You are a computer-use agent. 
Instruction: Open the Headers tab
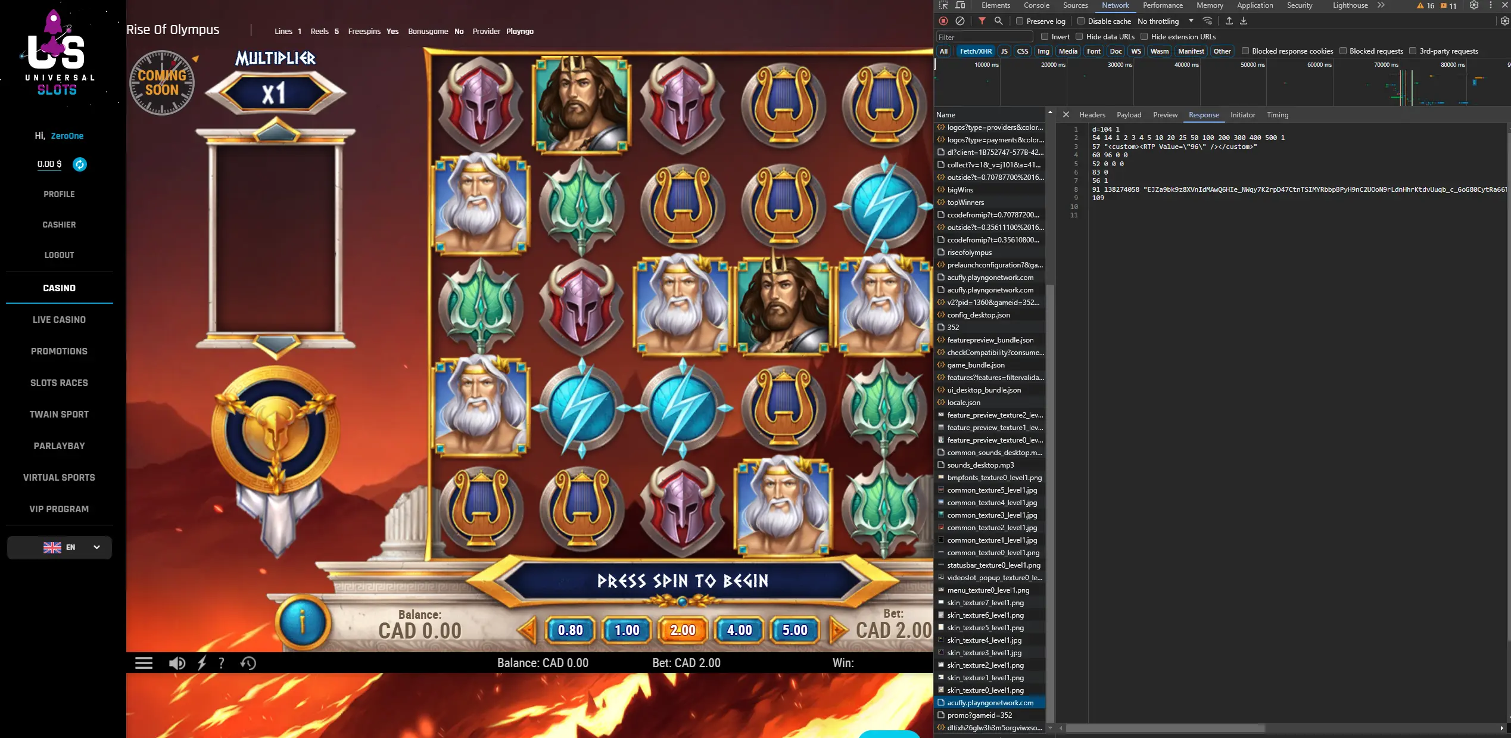[1092, 115]
